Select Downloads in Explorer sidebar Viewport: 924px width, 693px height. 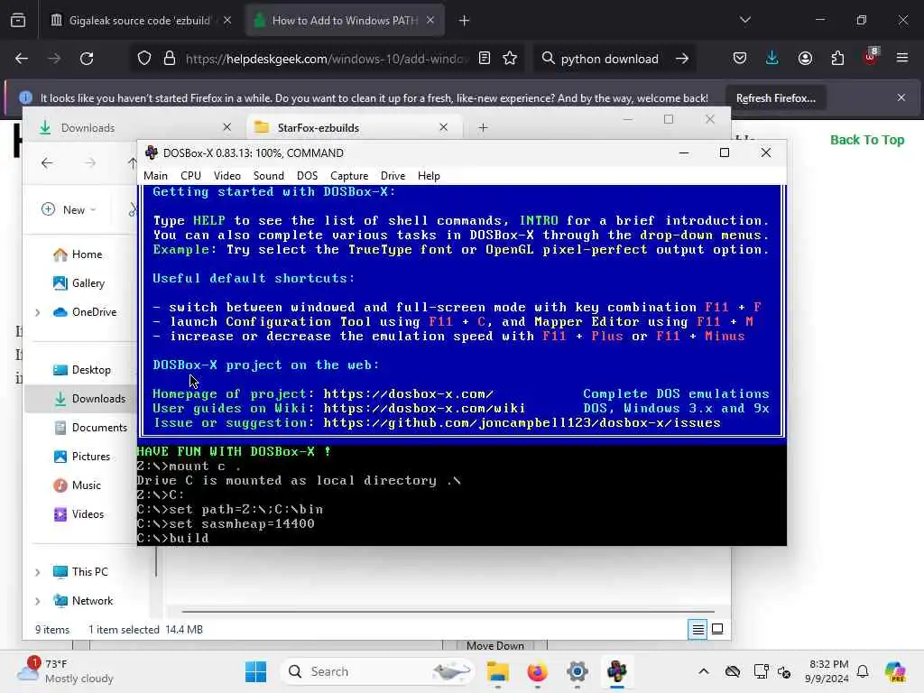pyautogui.click(x=82, y=399)
